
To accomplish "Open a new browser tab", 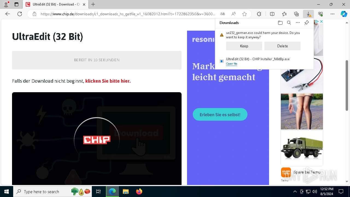I will pyautogui.click(x=93, y=4).
